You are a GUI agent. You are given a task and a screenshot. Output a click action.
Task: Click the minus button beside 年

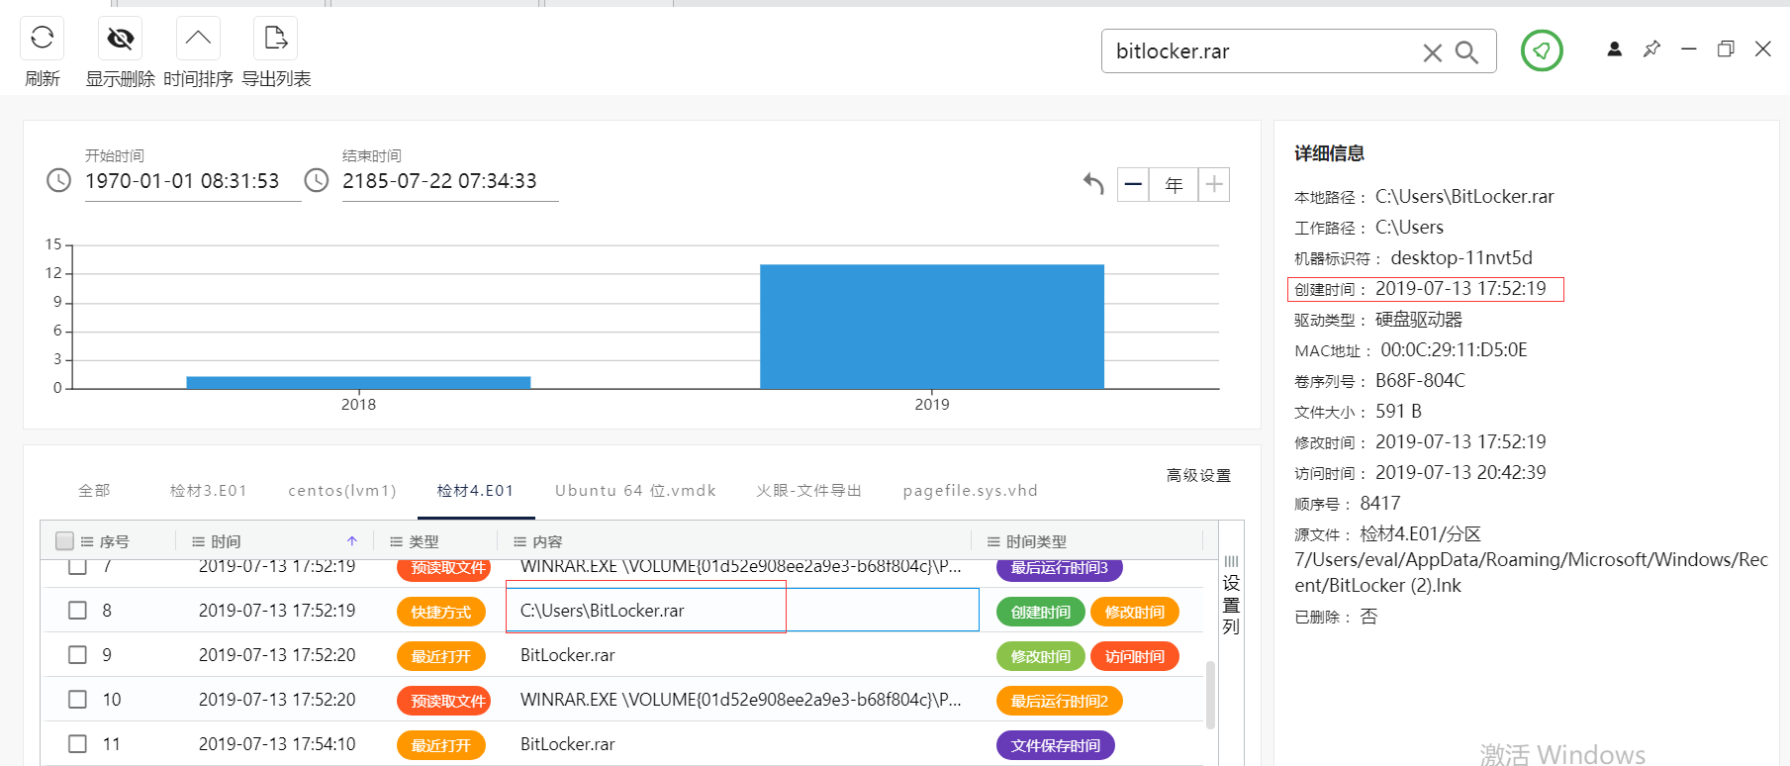coord(1133,185)
